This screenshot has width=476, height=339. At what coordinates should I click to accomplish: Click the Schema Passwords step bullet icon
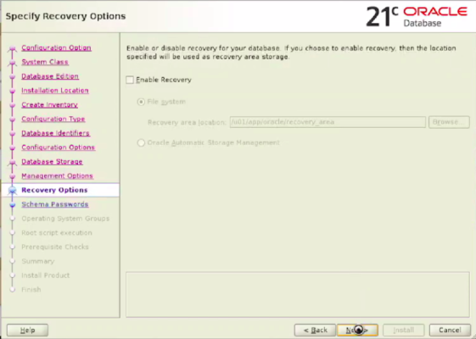(13, 205)
